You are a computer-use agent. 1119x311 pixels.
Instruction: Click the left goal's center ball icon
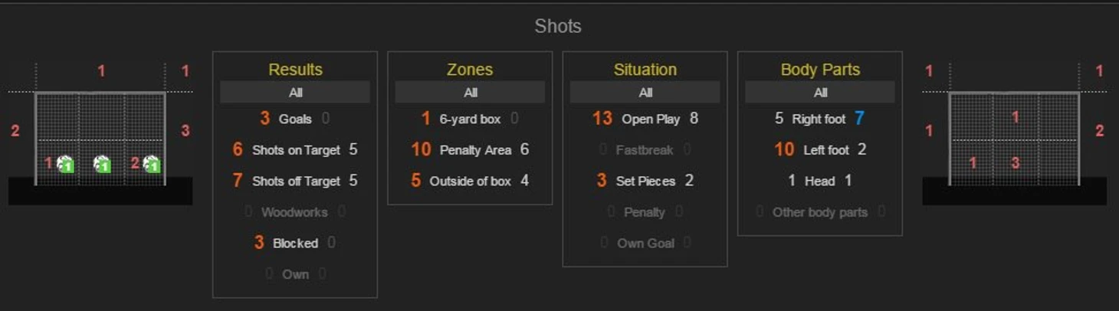pos(102,164)
